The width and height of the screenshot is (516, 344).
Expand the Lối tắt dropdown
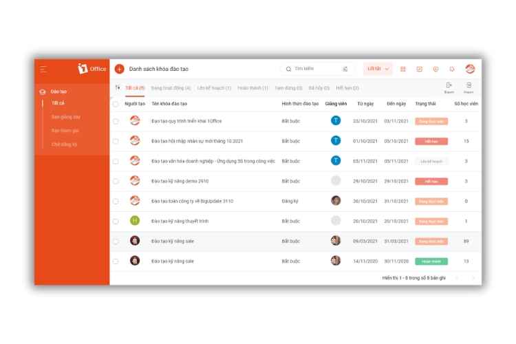(378, 69)
